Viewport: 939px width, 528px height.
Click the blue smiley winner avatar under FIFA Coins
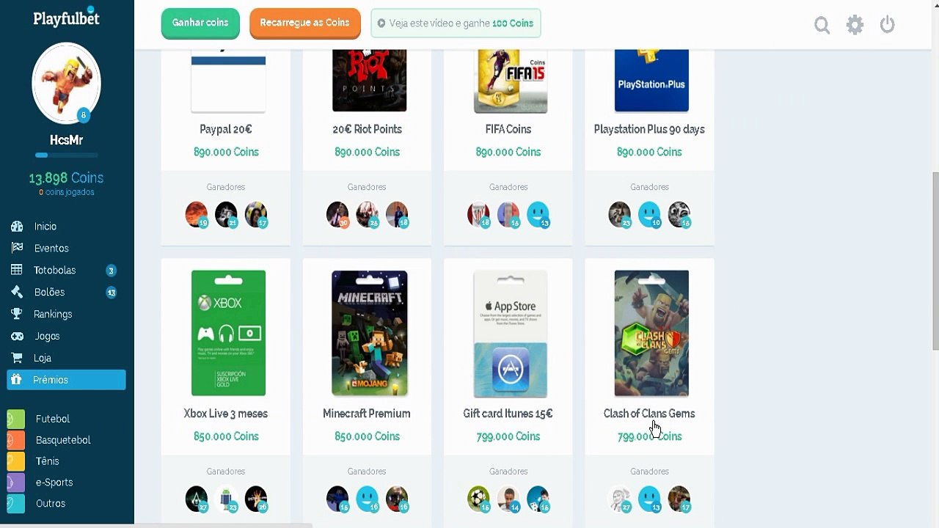point(538,214)
